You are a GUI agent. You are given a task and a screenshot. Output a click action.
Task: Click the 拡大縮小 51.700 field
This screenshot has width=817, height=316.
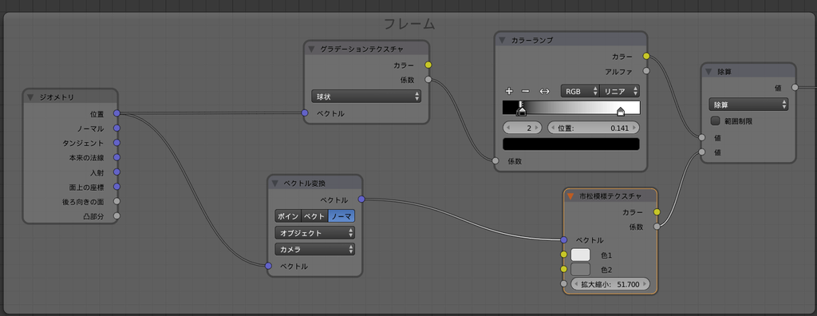coord(610,284)
